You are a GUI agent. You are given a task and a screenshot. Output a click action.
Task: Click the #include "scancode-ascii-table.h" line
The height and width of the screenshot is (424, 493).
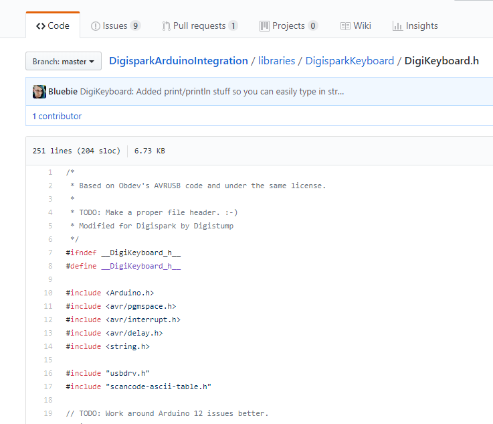pos(138,386)
